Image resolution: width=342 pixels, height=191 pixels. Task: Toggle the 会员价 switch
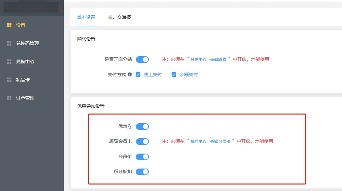coord(142,157)
